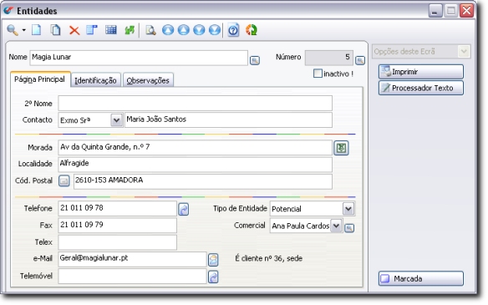Click the Nome input field
Image resolution: width=488 pixels, height=305 pixels.
[x=139, y=58]
